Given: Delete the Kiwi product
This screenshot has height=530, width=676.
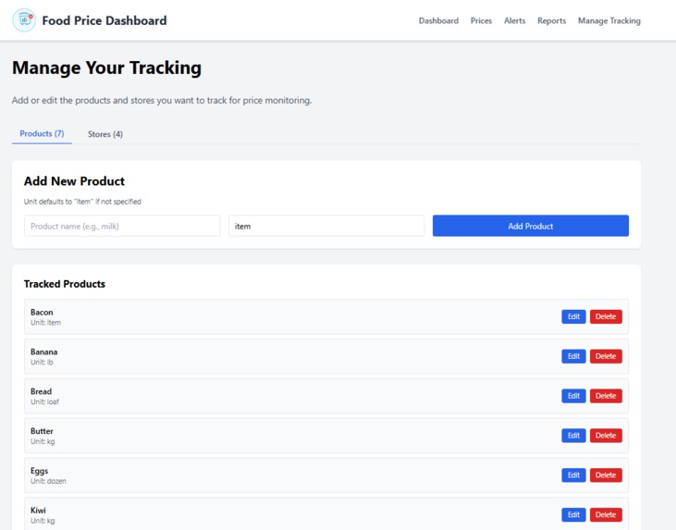Looking at the screenshot, I should 606,515.
